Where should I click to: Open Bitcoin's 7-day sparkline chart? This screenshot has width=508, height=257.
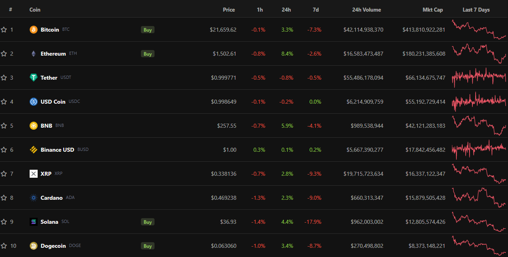pyautogui.click(x=479, y=30)
